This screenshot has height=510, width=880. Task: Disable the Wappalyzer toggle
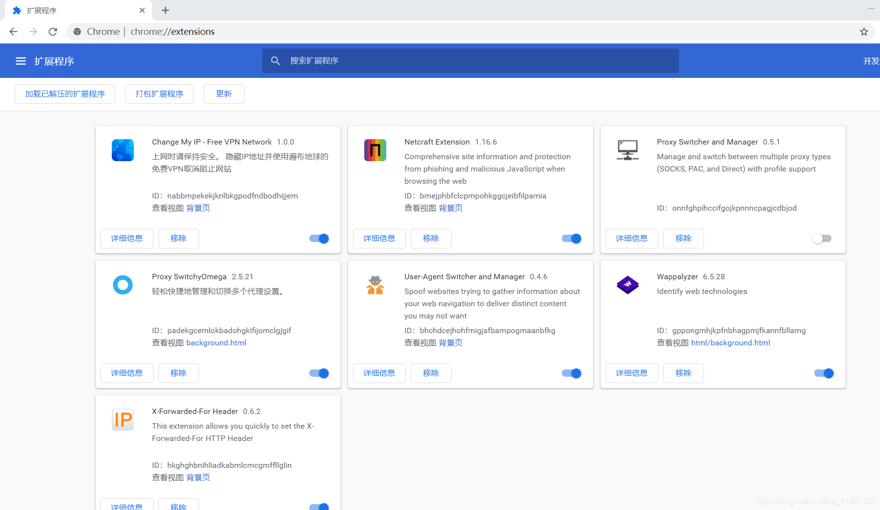pos(824,373)
